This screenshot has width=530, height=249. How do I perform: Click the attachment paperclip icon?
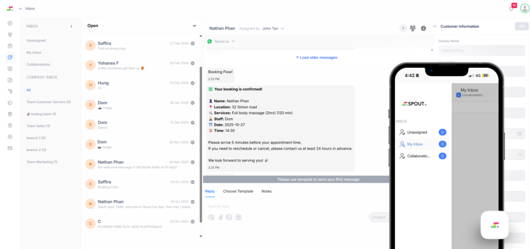220,217
